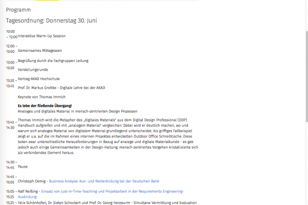Select the Interaktive Warm-Up Session entry
308x205 pixels.
42,36
